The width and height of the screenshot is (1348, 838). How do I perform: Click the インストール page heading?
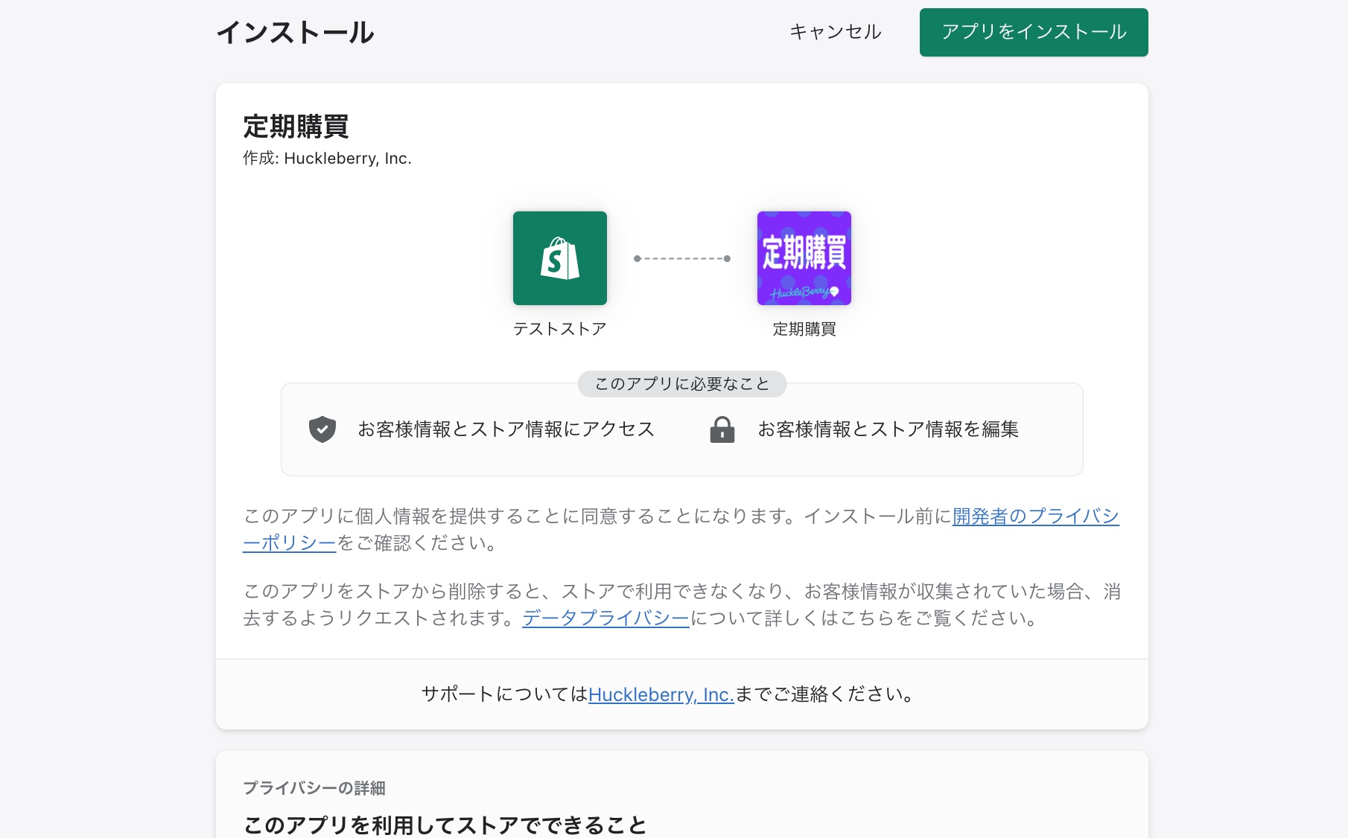click(295, 33)
